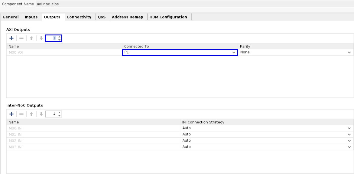Go to the QoS tab
354x174 pixels.
[x=102, y=17]
